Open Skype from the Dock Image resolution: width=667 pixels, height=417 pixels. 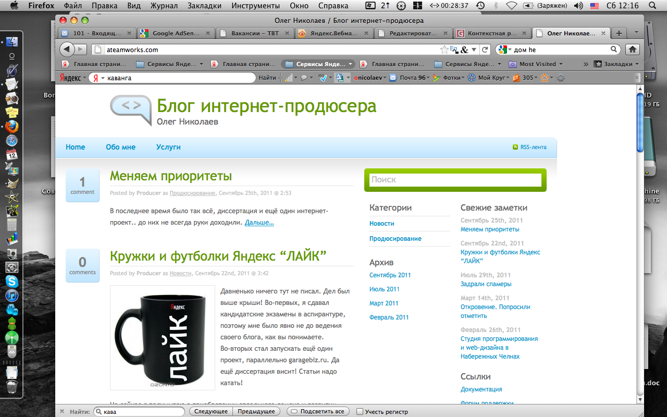pyautogui.click(x=11, y=281)
